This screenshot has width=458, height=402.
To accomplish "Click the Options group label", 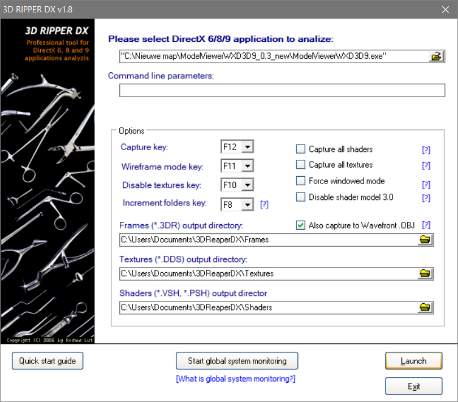I will (131, 130).
